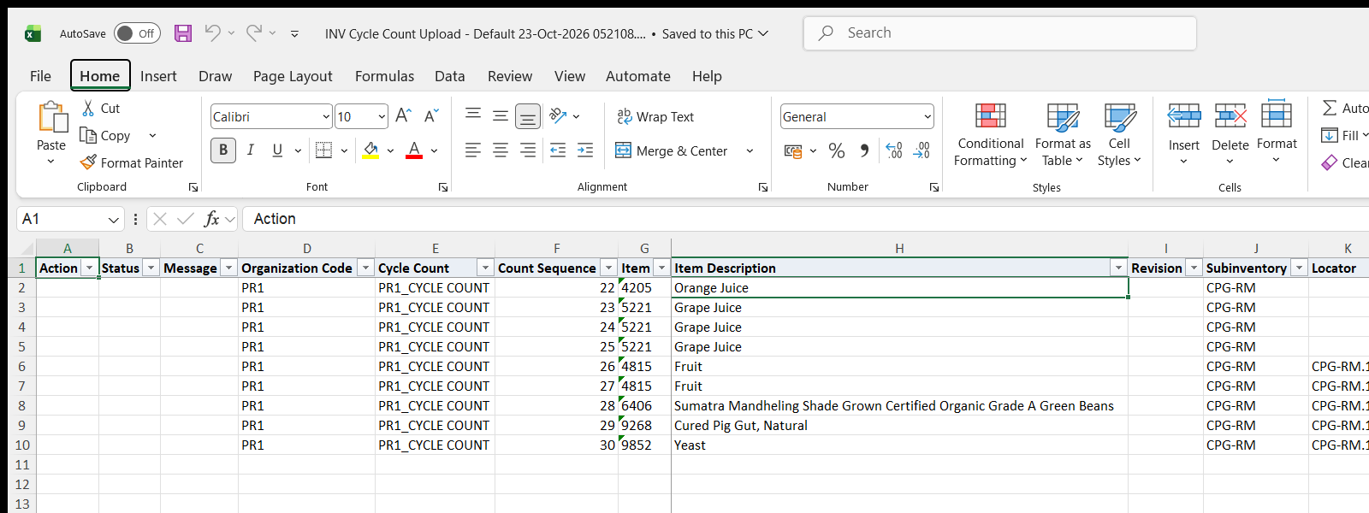Click the Save icon in title bar
Screen dimensions: 1369x513
[x=183, y=33]
